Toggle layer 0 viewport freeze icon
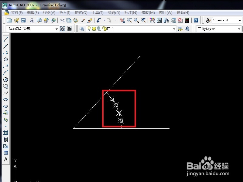243x182 pixels. pyautogui.click(x=99, y=29)
